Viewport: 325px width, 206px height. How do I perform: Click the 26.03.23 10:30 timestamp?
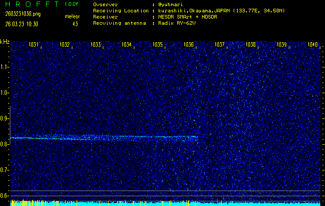(22, 24)
